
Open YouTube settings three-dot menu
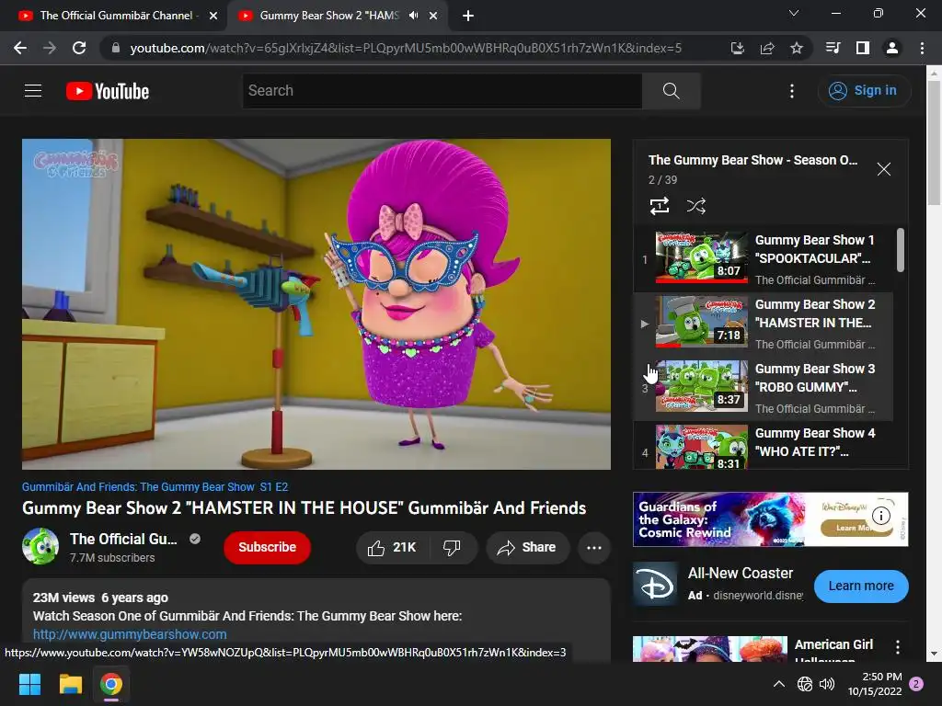click(x=792, y=91)
